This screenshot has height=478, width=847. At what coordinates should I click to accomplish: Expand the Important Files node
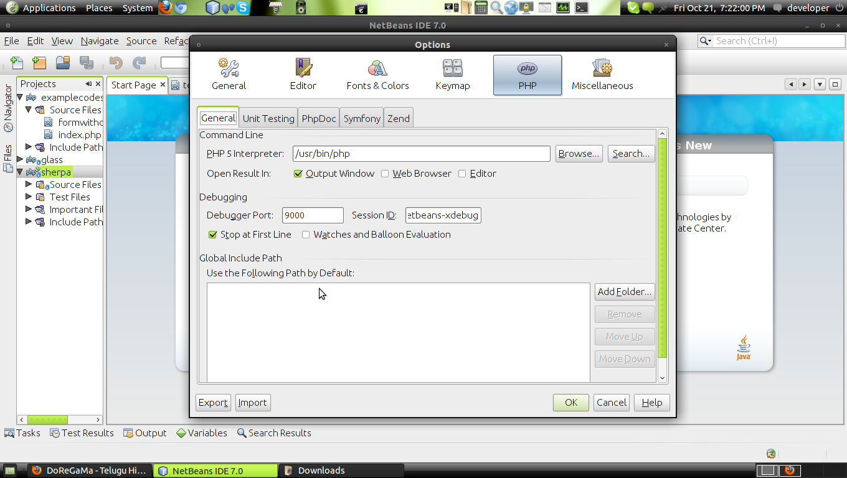point(29,209)
